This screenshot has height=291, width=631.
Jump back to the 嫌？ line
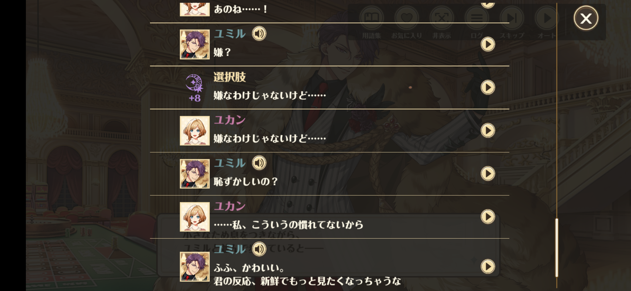click(488, 44)
